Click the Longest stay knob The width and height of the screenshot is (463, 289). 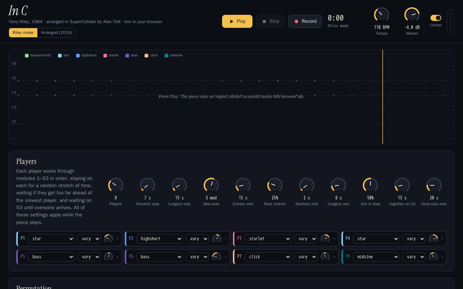(179, 185)
